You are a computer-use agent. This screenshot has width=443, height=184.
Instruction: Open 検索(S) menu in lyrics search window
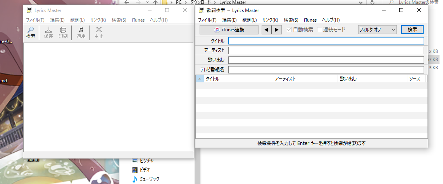click(x=291, y=20)
